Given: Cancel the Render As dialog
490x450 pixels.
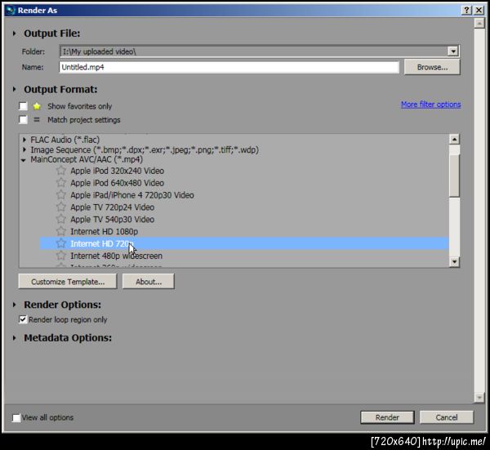Looking at the screenshot, I should [447, 417].
